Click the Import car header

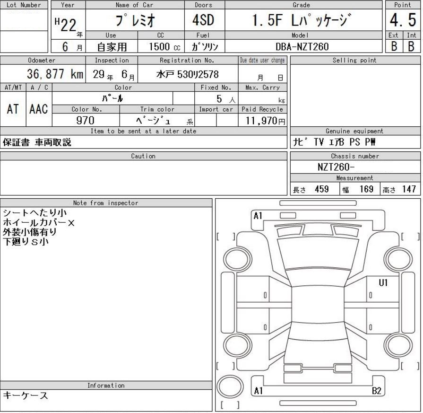[x=216, y=109]
